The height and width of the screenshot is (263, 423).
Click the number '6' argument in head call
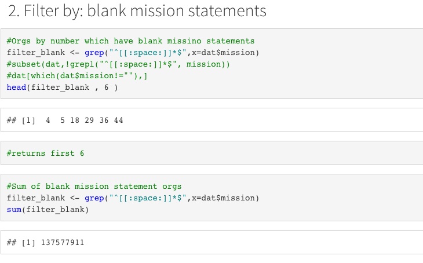(106, 87)
